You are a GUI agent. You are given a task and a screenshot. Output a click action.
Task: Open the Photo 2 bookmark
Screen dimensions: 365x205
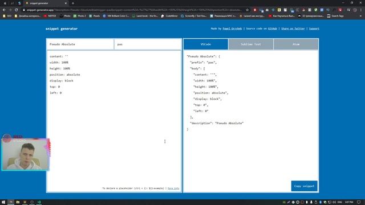point(80,16)
